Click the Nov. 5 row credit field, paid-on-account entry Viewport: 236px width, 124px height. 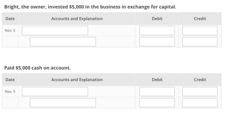pyautogui.click(x=200, y=91)
